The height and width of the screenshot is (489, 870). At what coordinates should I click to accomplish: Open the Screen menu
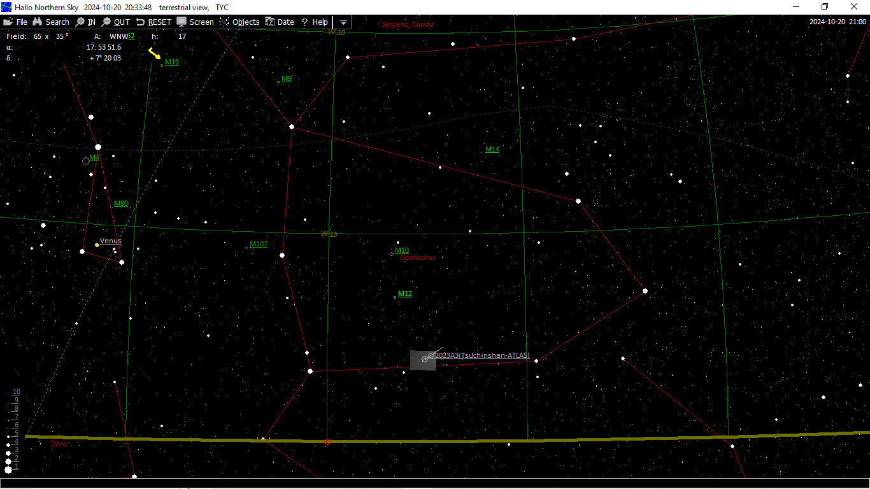[196, 22]
